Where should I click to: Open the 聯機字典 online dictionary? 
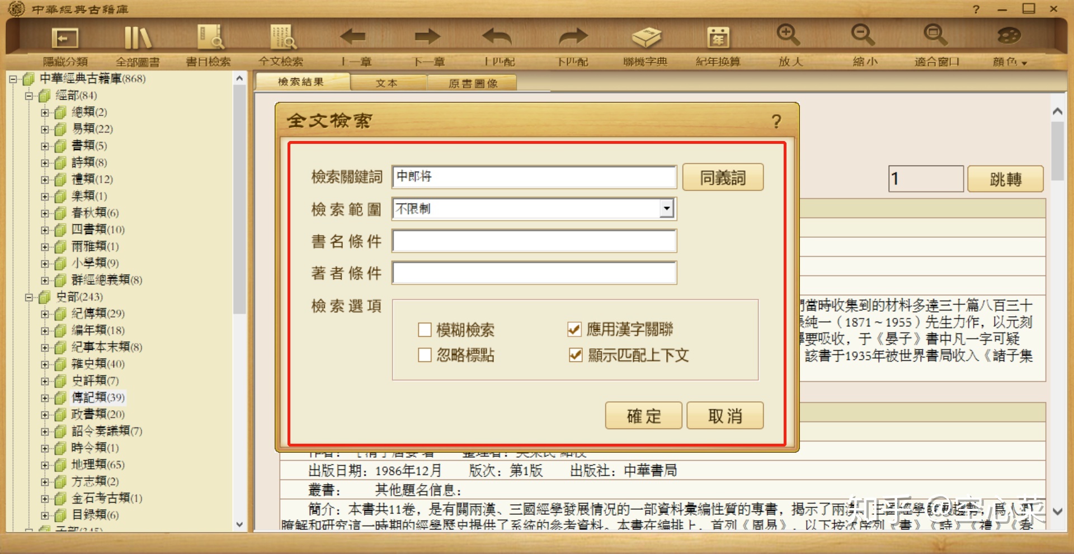646,39
